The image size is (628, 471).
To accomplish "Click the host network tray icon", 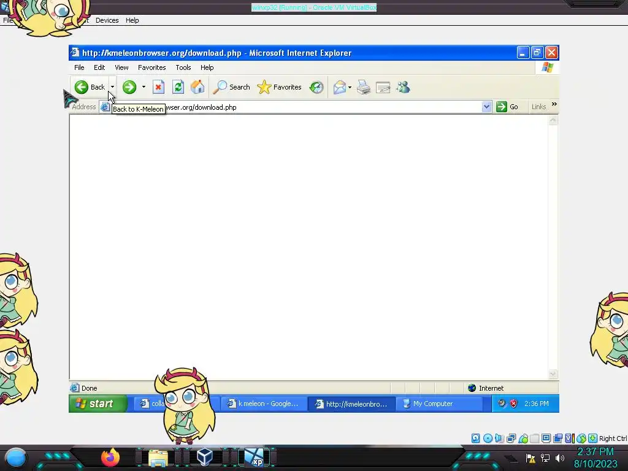I will pyautogui.click(x=545, y=458).
